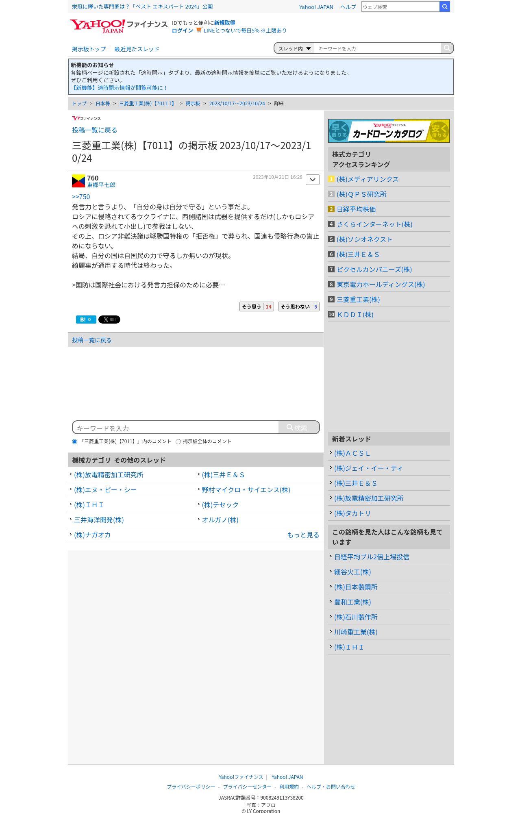Screen dimensions: 522x813
Task: Click the shopping cart LINE campaign icon
Action: [x=199, y=30]
